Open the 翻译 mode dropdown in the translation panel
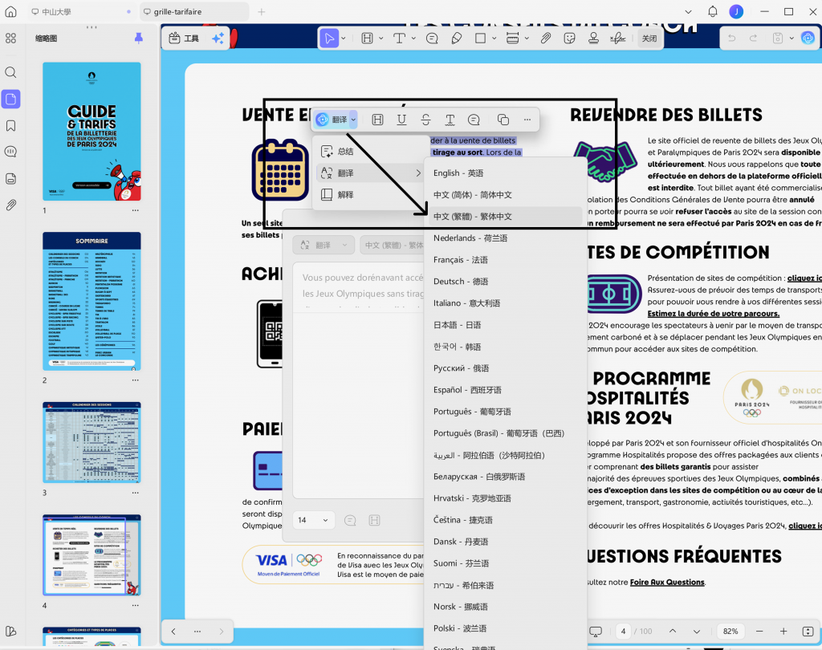Screen dimensions: 822x650 pyautogui.click(x=324, y=246)
